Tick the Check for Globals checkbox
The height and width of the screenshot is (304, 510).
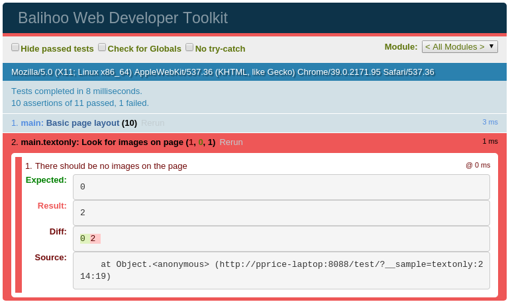point(102,48)
